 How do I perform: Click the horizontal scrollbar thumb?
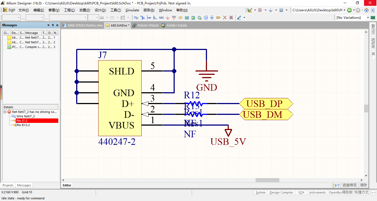point(267,180)
